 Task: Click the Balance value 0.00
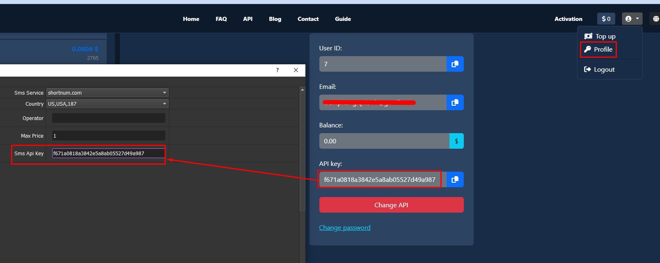(x=330, y=141)
